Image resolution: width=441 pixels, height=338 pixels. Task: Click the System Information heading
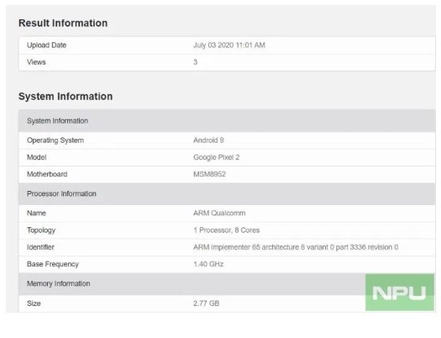click(x=66, y=96)
